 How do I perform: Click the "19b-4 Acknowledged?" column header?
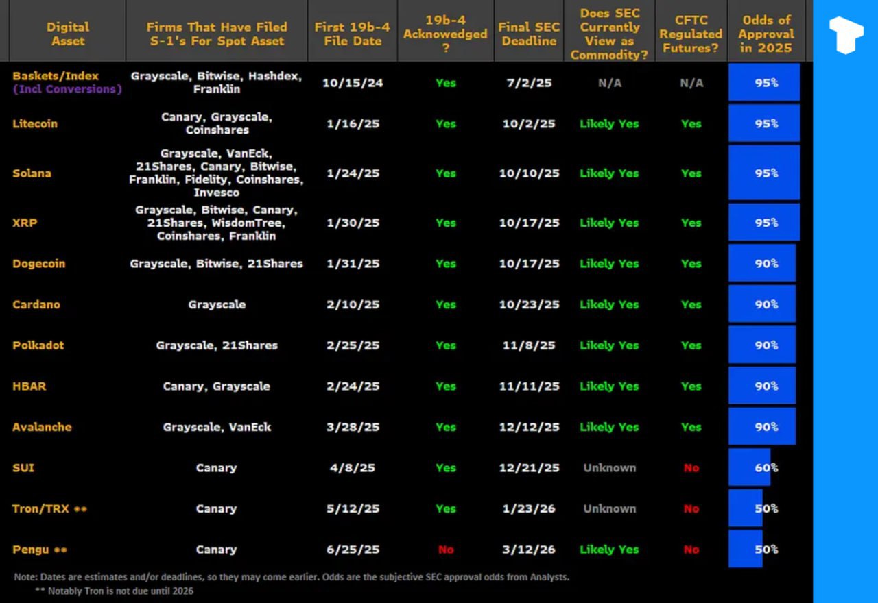pyautogui.click(x=445, y=34)
